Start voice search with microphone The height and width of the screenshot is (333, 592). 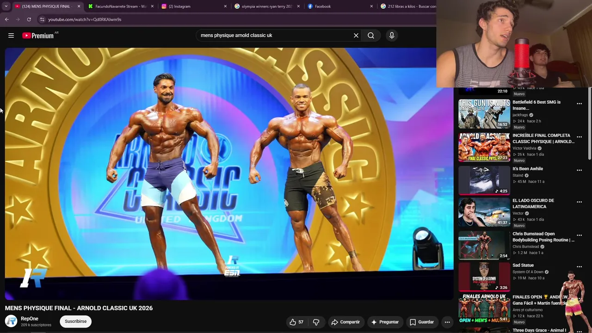[392, 35]
